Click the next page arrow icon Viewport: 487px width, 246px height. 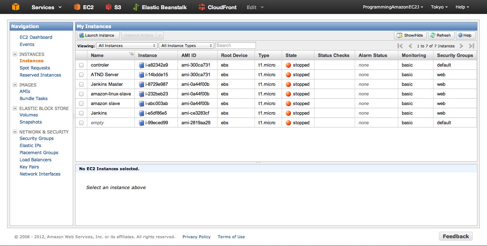tap(461, 46)
